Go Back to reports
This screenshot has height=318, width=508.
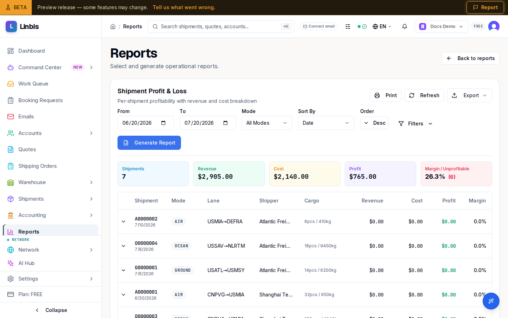coord(471,58)
